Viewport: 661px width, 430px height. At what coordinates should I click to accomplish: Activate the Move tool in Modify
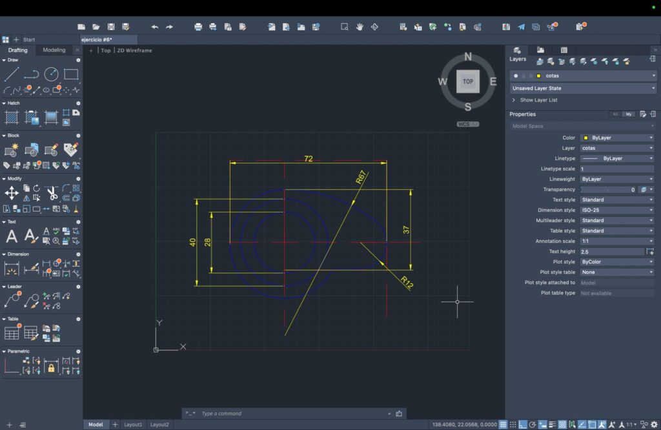pos(12,192)
